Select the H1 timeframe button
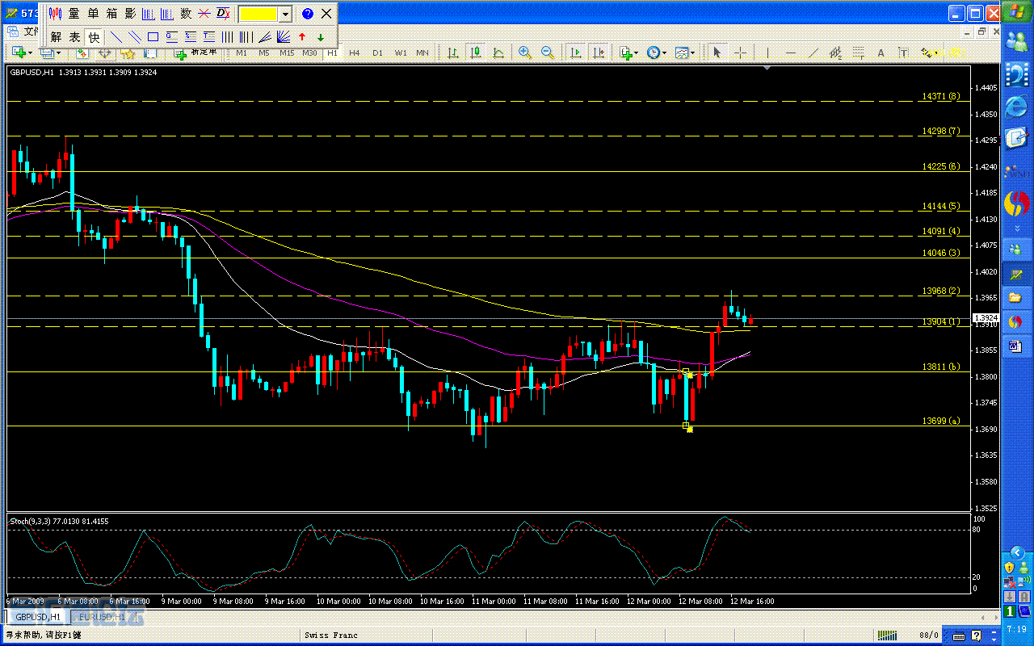Screen dimensions: 1034x646 click(x=332, y=53)
